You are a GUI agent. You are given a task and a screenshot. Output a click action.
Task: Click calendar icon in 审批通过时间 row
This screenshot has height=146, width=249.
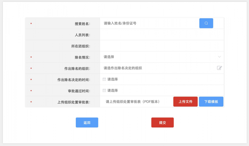(x=104, y=90)
